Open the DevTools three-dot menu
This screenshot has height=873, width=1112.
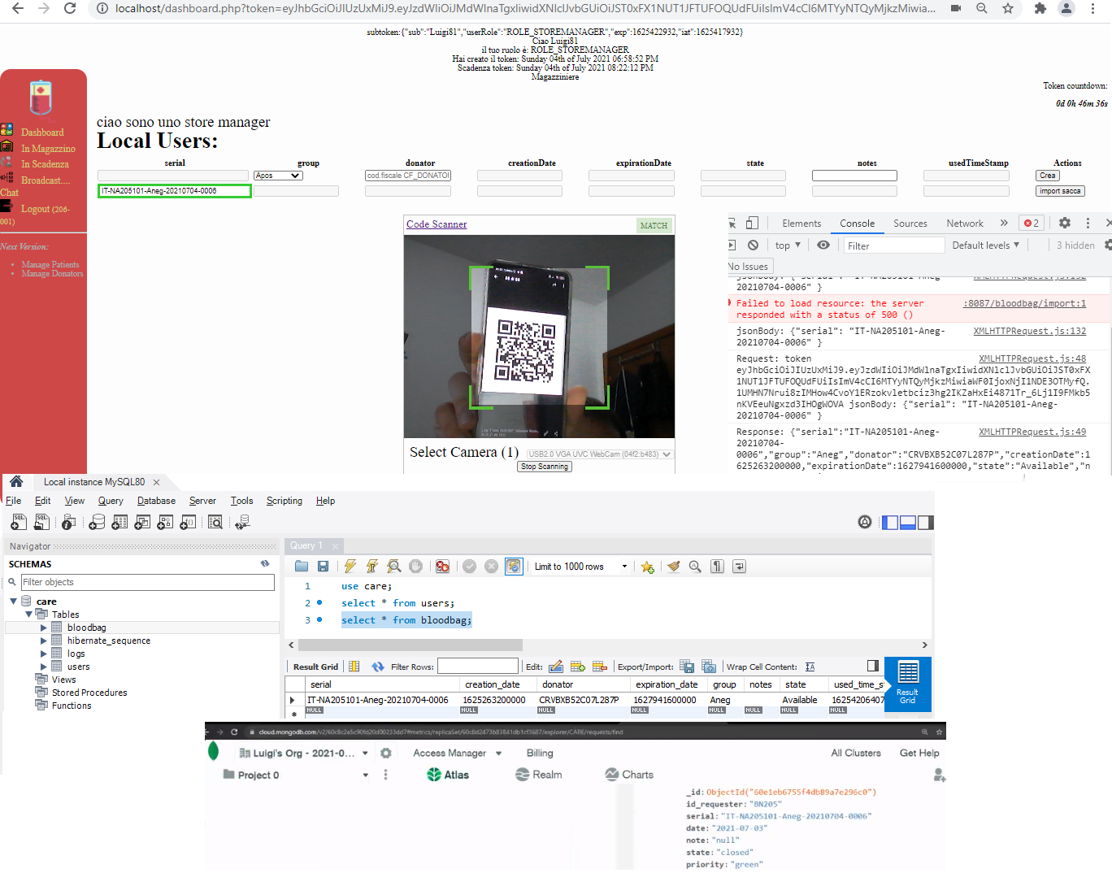[1088, 223]
